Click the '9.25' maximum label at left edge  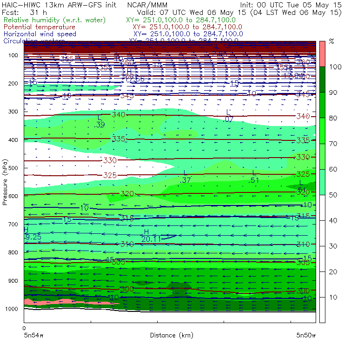pyautogui.click(x=33, y=237)
